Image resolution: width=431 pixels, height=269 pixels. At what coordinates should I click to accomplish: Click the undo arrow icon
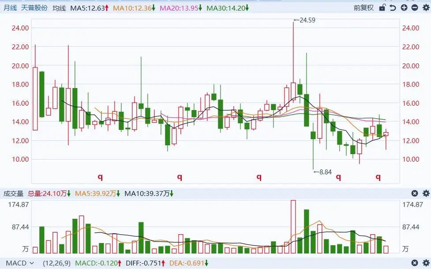[393, 7]
